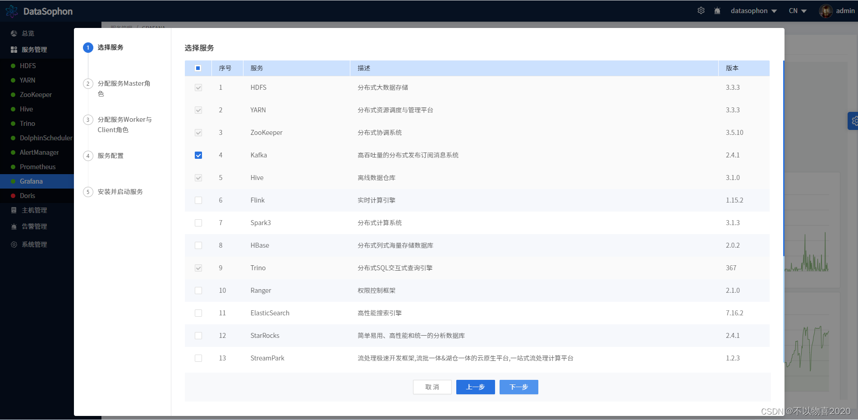Click the ElasticSearch service name
The image size is (858, 420).
270,313
